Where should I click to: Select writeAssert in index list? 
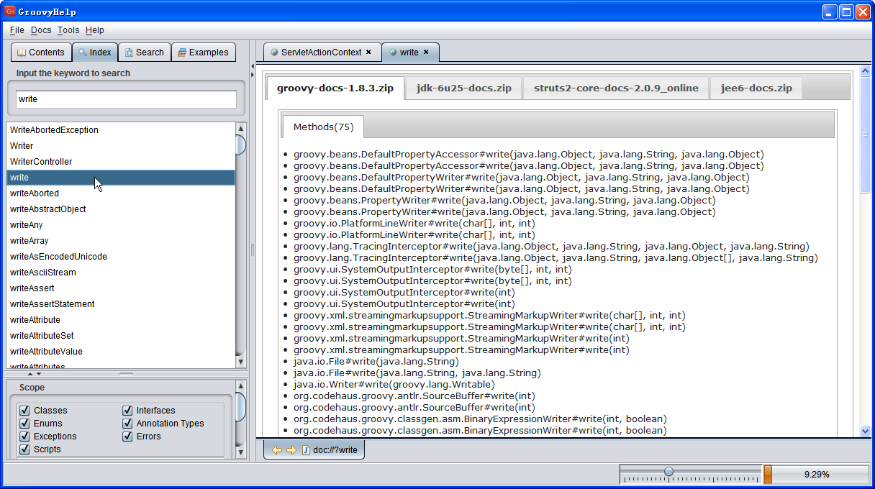[x=121, y=288]
